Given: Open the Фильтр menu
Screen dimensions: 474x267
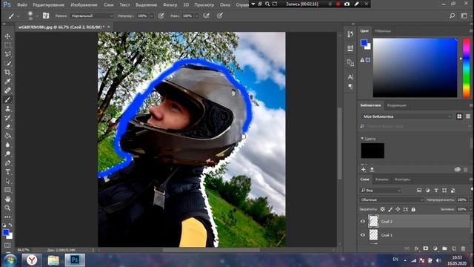Looking at the screenshot, I should click(x=170, y=5).
